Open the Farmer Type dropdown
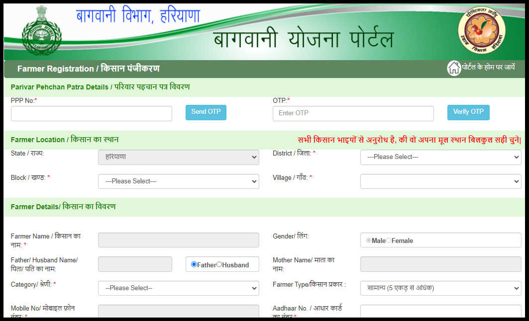The image size is (529, 321). [440, 288]
